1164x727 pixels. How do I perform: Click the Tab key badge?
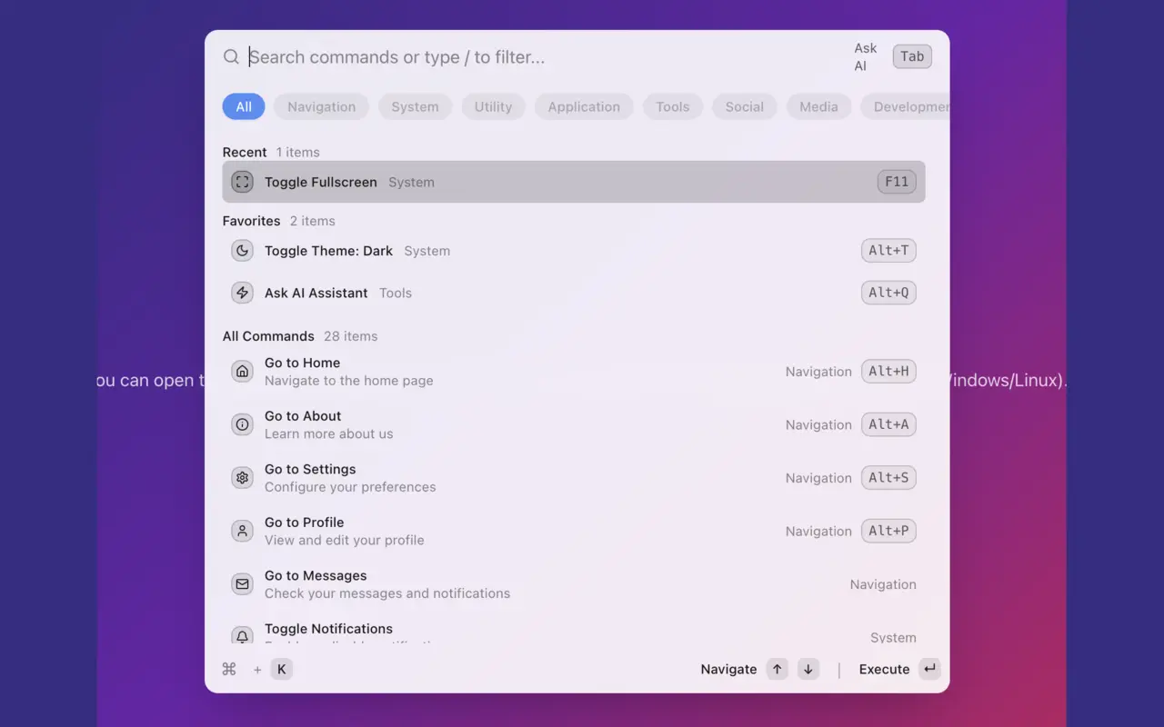pyautogui.click(x=912, y=57)
